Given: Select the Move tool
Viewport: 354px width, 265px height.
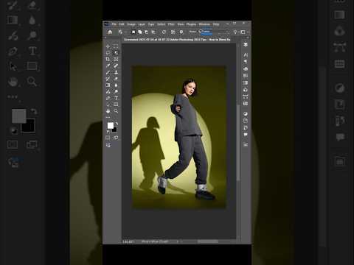Looking at the screenshot, I should coord(108,46).
